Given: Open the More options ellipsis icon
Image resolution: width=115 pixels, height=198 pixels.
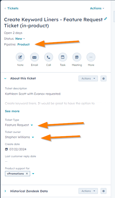Looking at the screenshot, I should coord(91,57).
